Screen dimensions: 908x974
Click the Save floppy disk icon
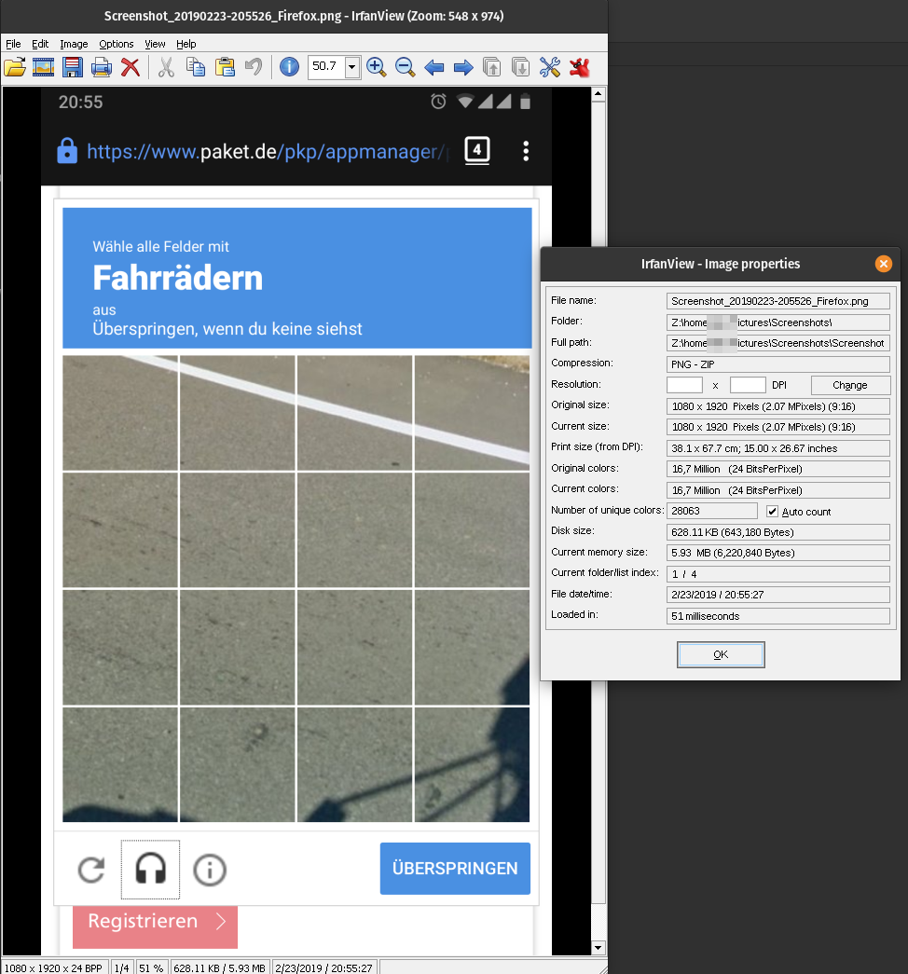pyautogui.click(x=72, y=67)
